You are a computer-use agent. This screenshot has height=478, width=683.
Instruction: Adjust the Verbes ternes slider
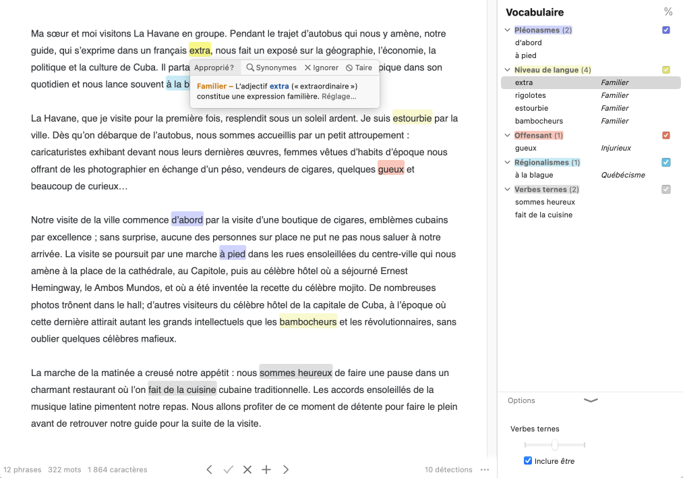[555, 445]
